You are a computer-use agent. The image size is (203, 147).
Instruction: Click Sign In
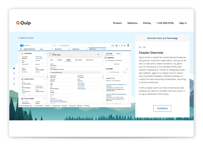[183, 23]
